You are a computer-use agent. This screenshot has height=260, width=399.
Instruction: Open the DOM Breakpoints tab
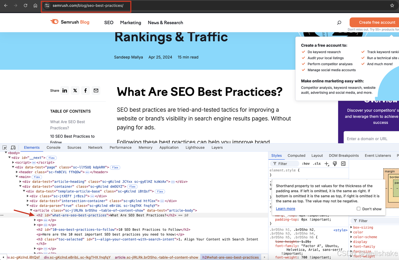point(344,156)
